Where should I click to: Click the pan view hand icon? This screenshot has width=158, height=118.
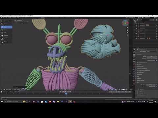[127, 30]
